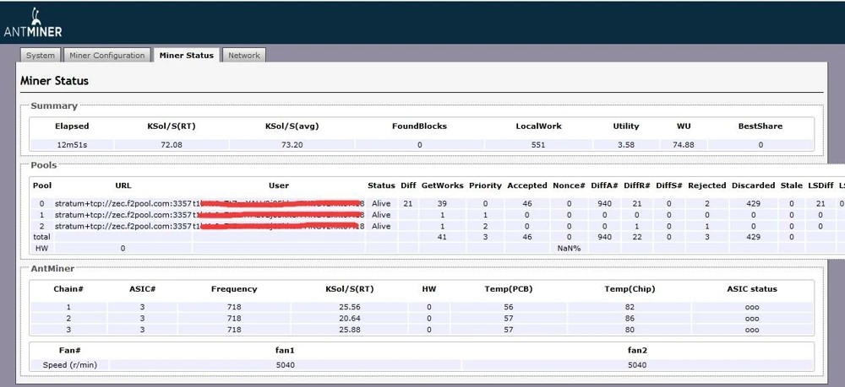Click pool 0 Discarded value 429

point(754,204)
